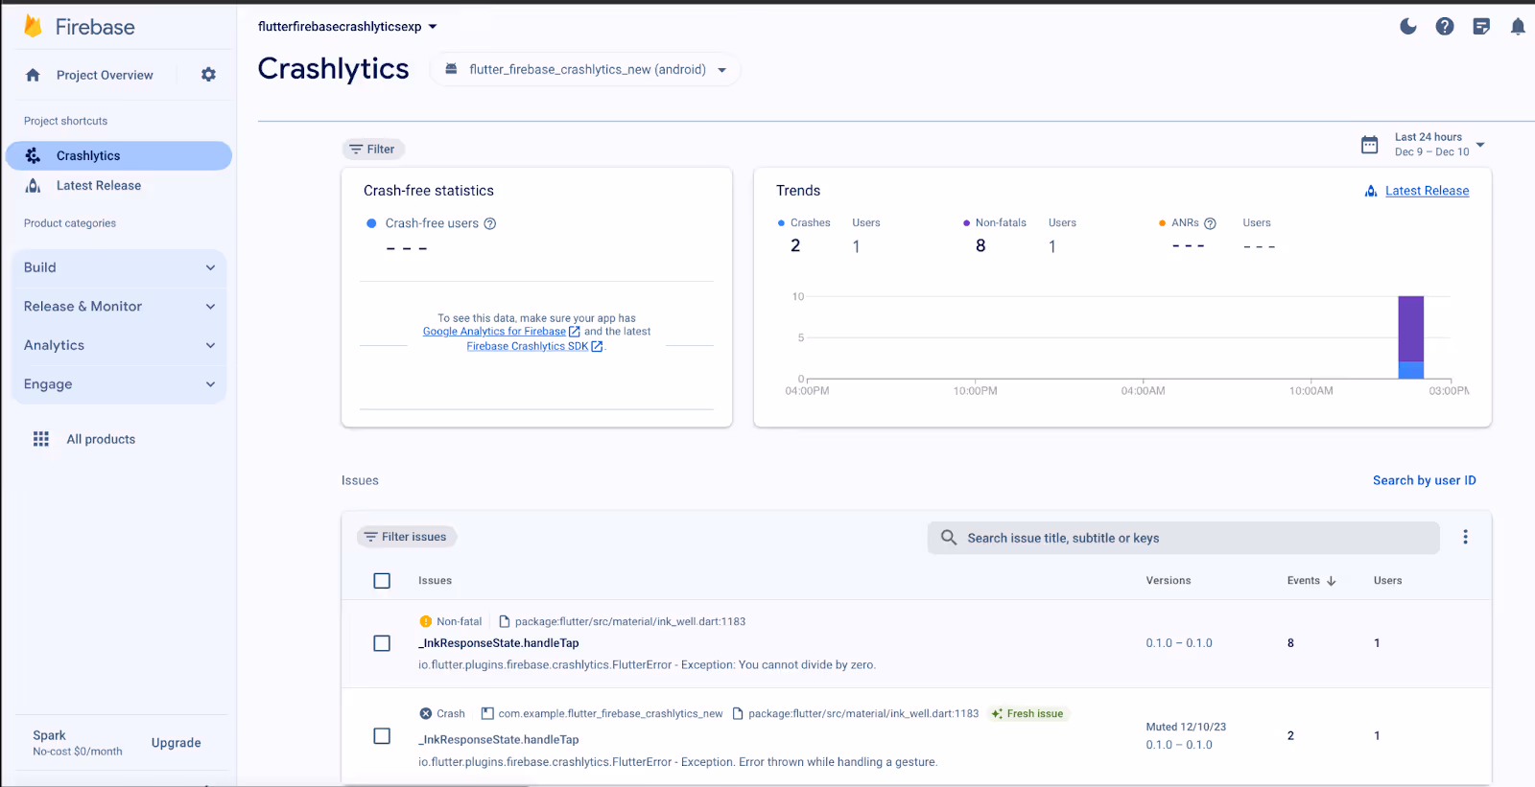Click the Crash X icon on second issue

coord(426,713)
